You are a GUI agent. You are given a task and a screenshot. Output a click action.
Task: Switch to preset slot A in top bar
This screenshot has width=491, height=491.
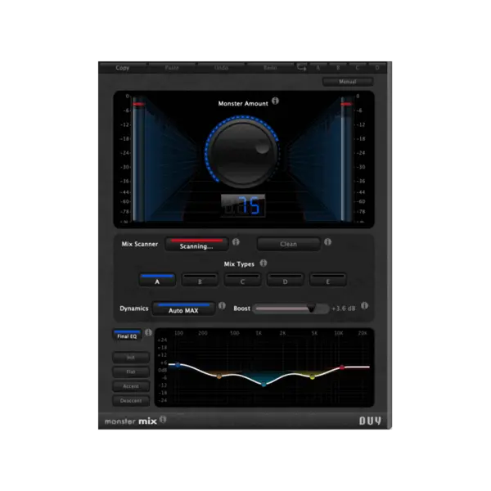coord(318,68)
